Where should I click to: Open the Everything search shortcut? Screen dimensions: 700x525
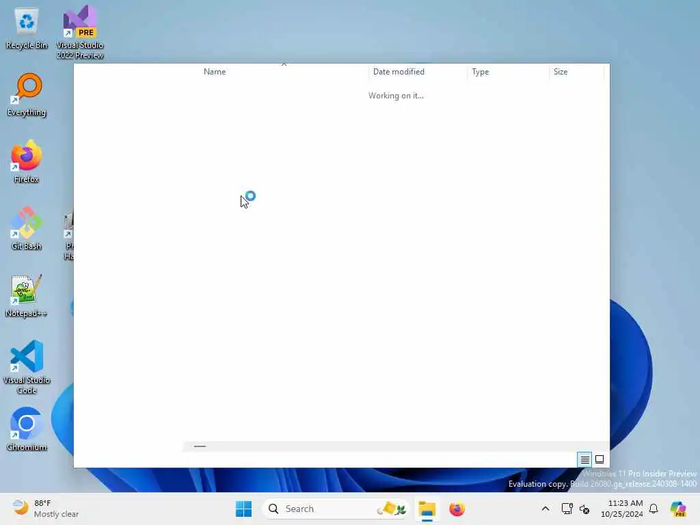pos(27,95)
